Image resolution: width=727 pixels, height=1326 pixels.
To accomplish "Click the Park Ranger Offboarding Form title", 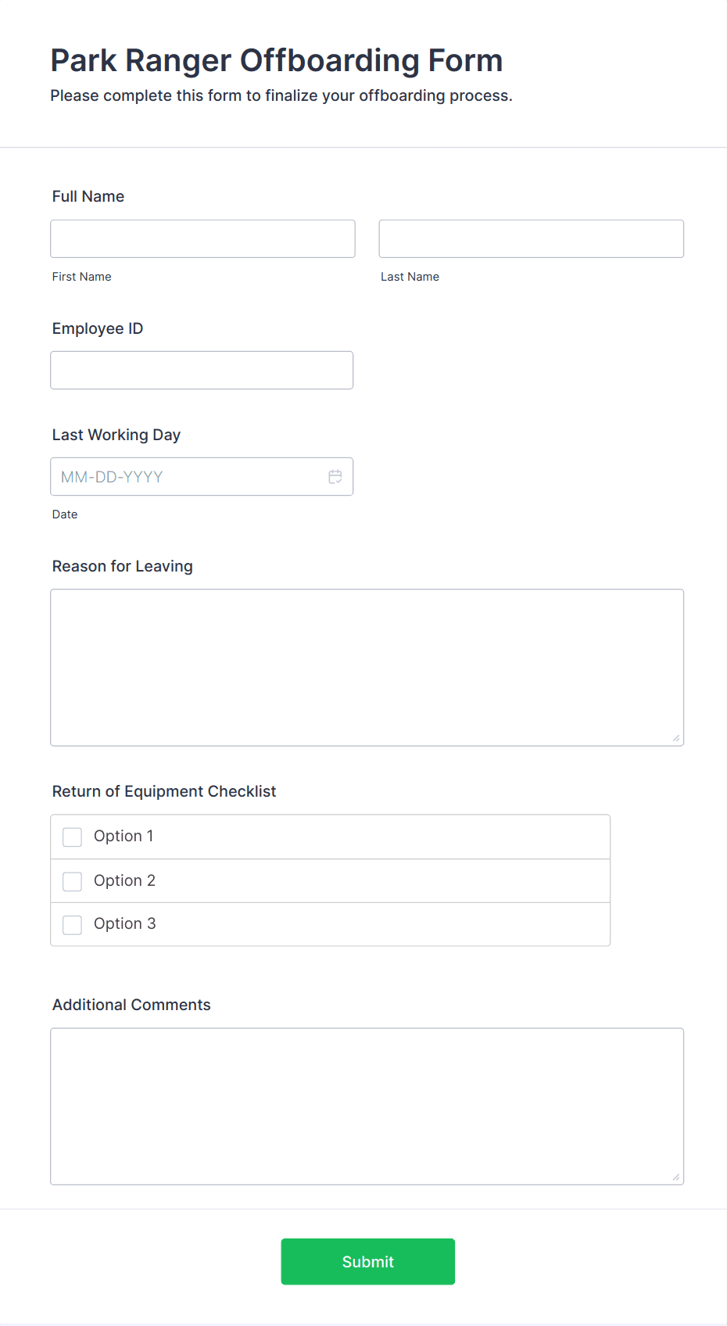I will tap(277, 61).
